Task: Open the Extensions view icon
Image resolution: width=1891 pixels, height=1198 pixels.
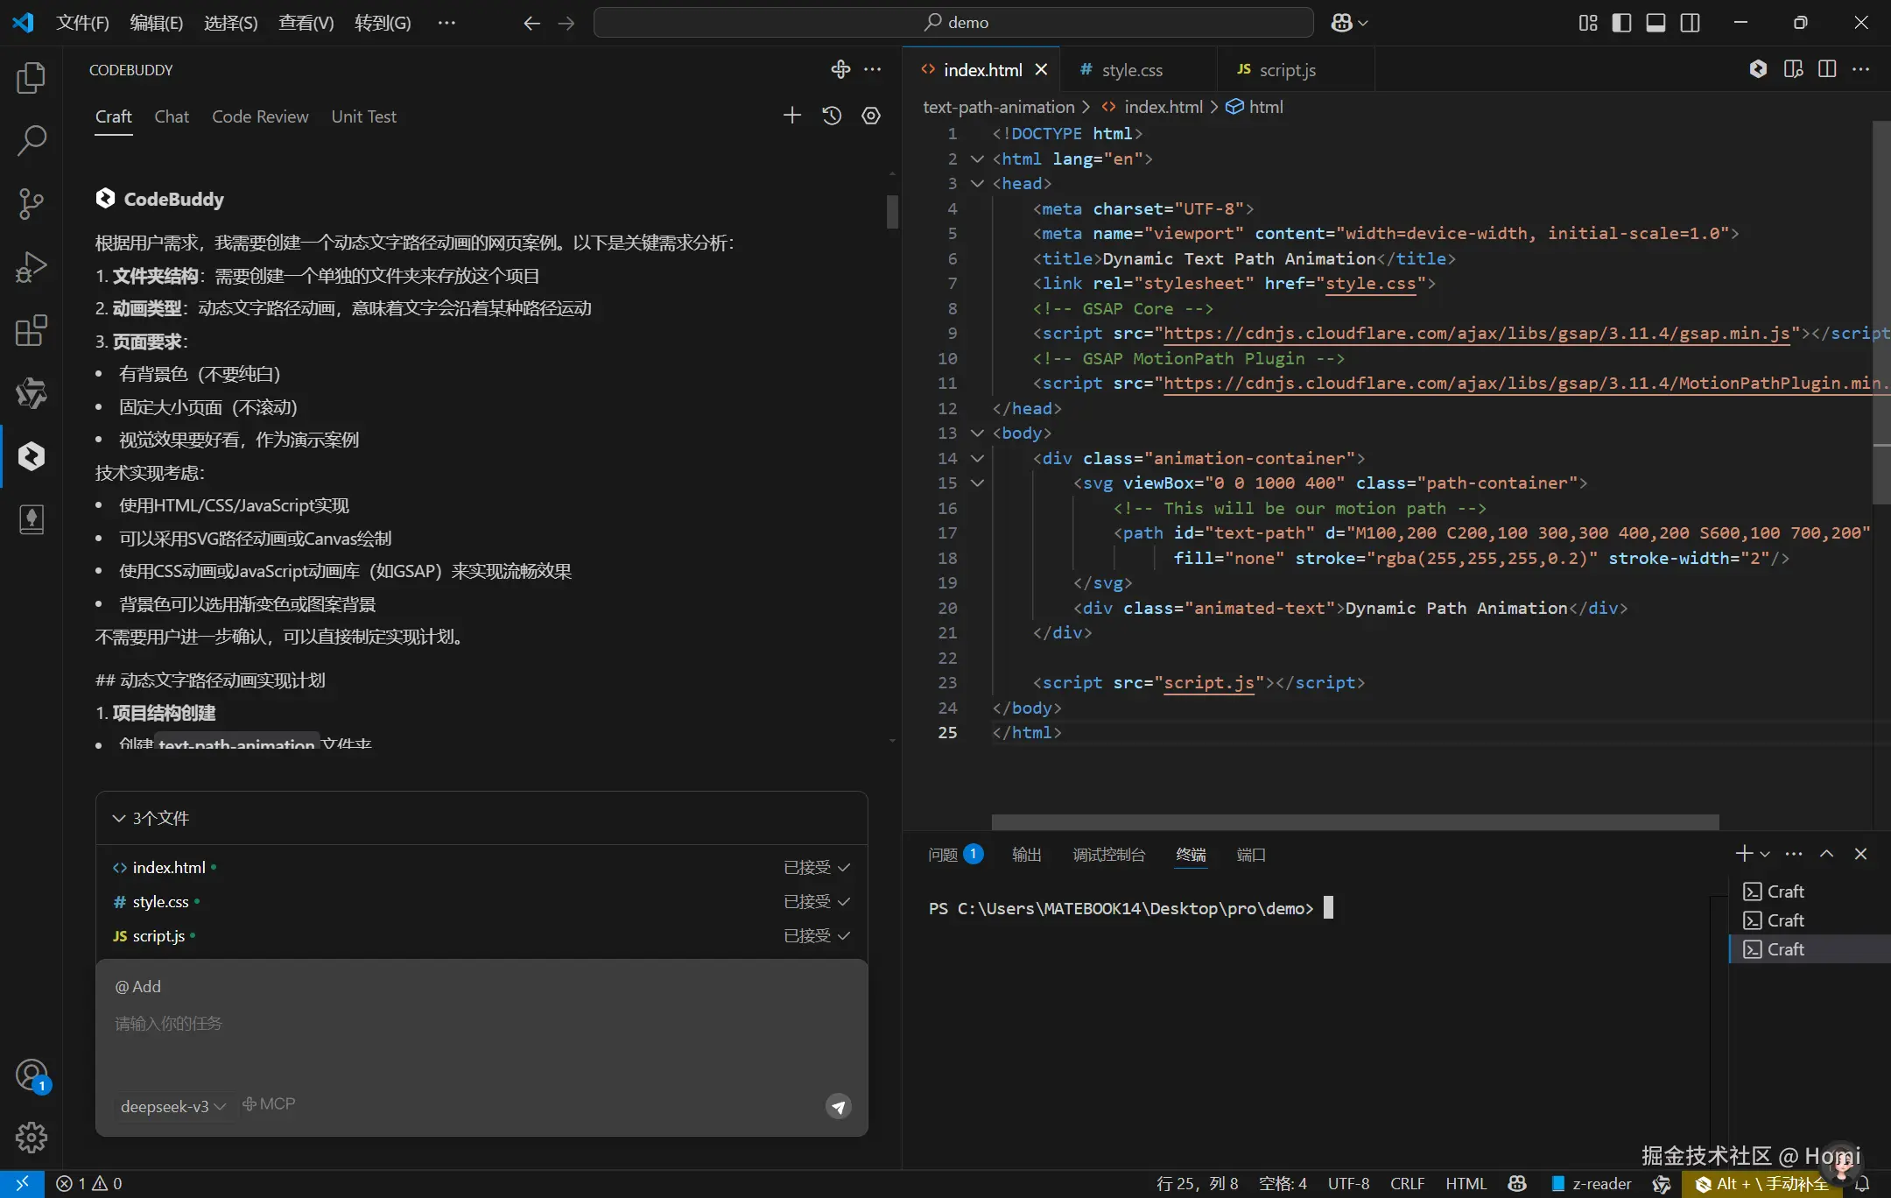Action: [32, 330]
